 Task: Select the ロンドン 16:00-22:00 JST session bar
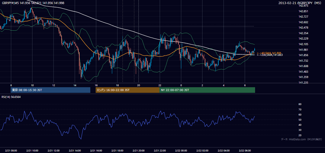point(127,90)
